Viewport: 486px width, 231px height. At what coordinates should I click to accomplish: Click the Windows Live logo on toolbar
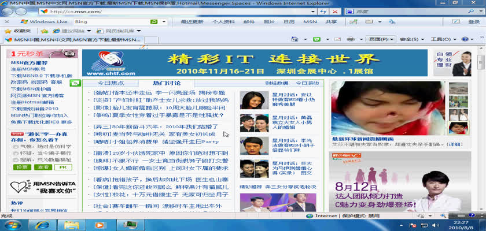pos(44,22)
